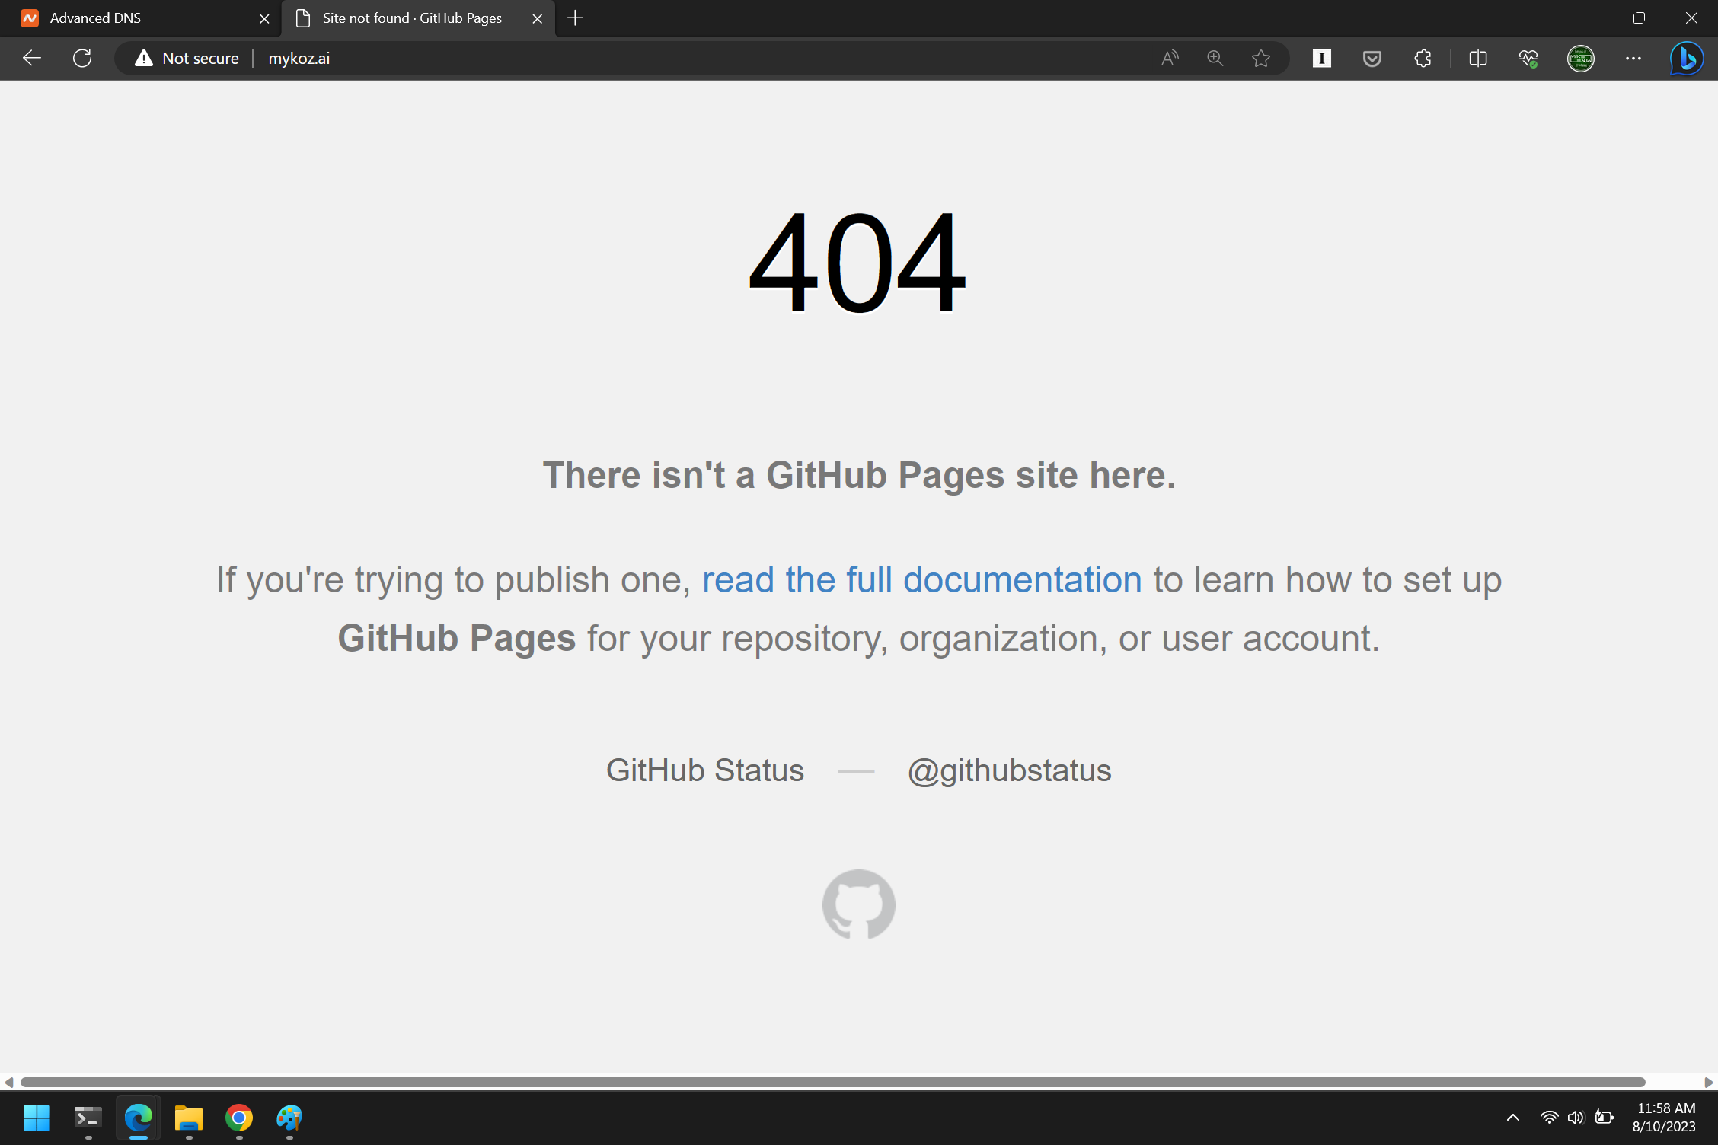Open the Wi-Fi network icon
Image resolution: width=1718 pixels, height=1145 pixels.
1549,1118
